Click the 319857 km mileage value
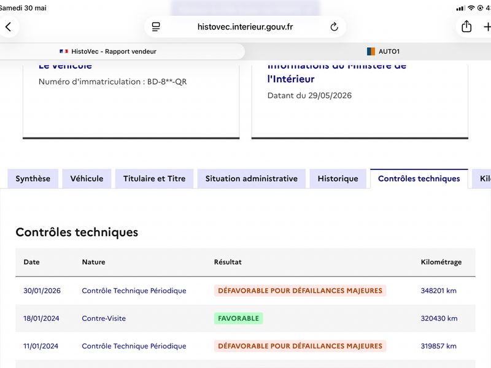This screenshot has height=368, width=491. click(x=438, y=346)
